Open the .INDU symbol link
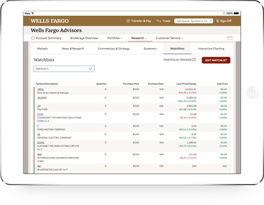The width and height of the screenshot is (264, 205). click(x=40, y=89)
